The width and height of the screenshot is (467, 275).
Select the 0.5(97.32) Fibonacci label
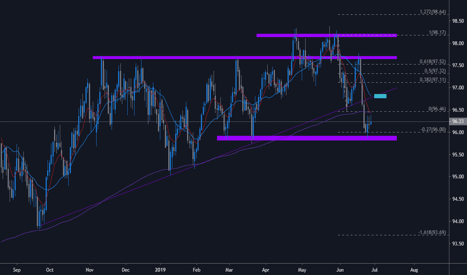[435, 71]
